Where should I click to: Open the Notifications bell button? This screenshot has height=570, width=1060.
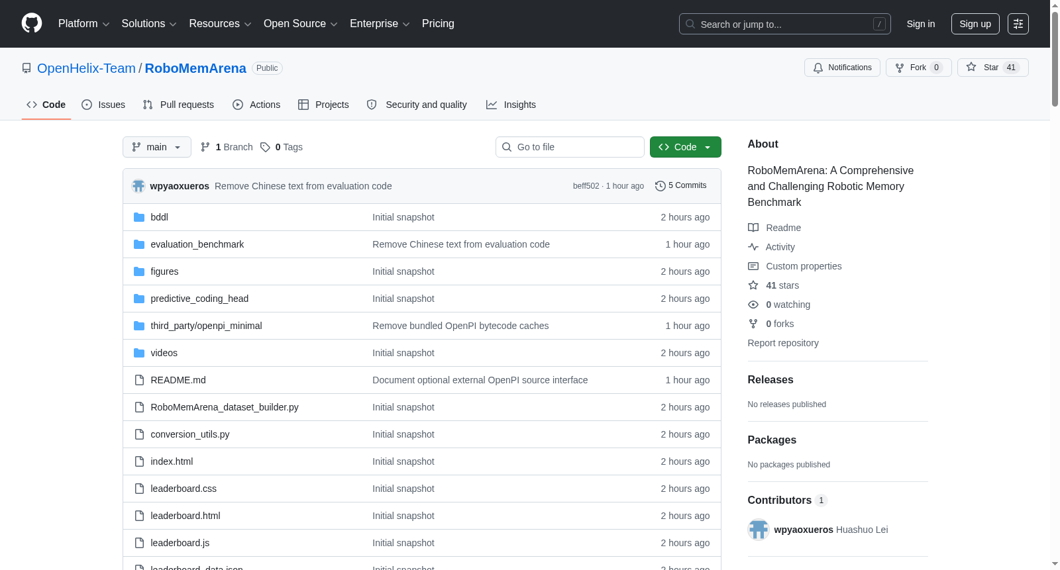pyautogui.click(x=842, y=68)
